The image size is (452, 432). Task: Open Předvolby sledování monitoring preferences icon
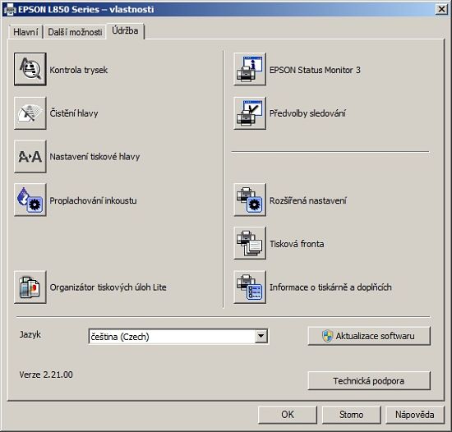250,113
